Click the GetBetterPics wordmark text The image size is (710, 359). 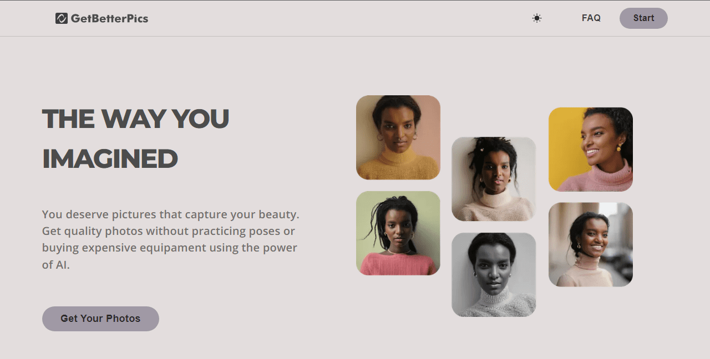pos(109,18)
